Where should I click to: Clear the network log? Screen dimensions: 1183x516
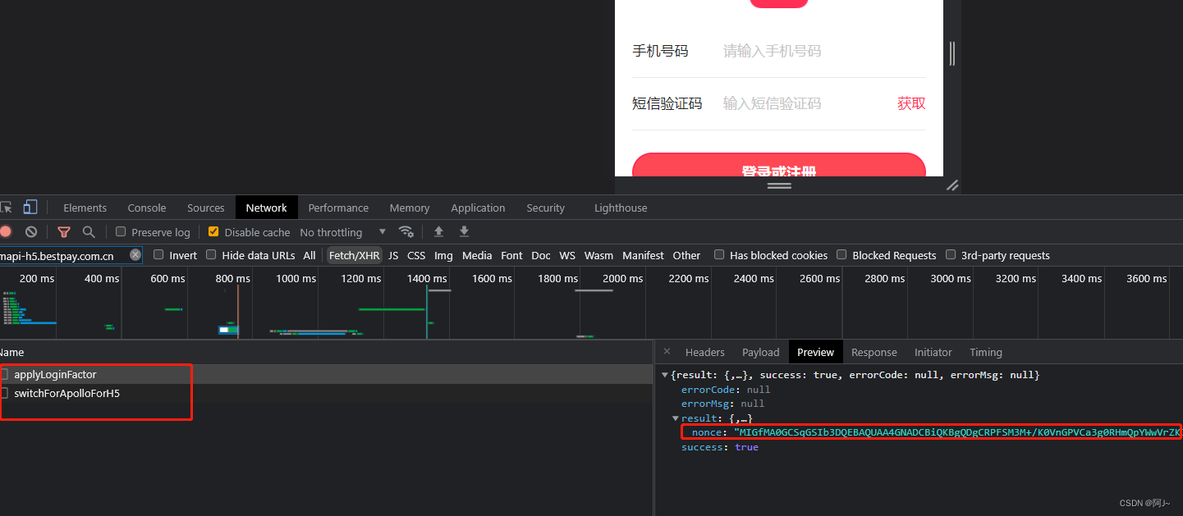point(31,232)
